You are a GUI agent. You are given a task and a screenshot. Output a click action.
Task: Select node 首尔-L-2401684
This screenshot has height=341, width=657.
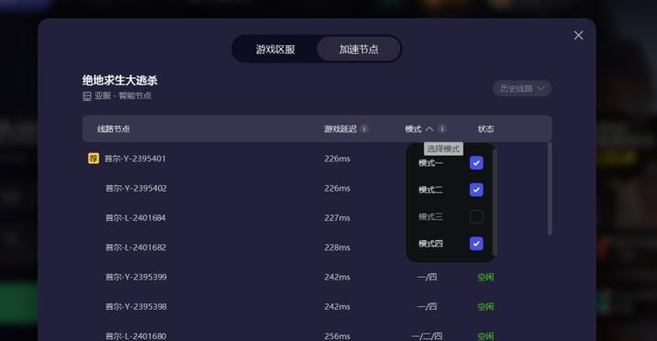point(135,217)
